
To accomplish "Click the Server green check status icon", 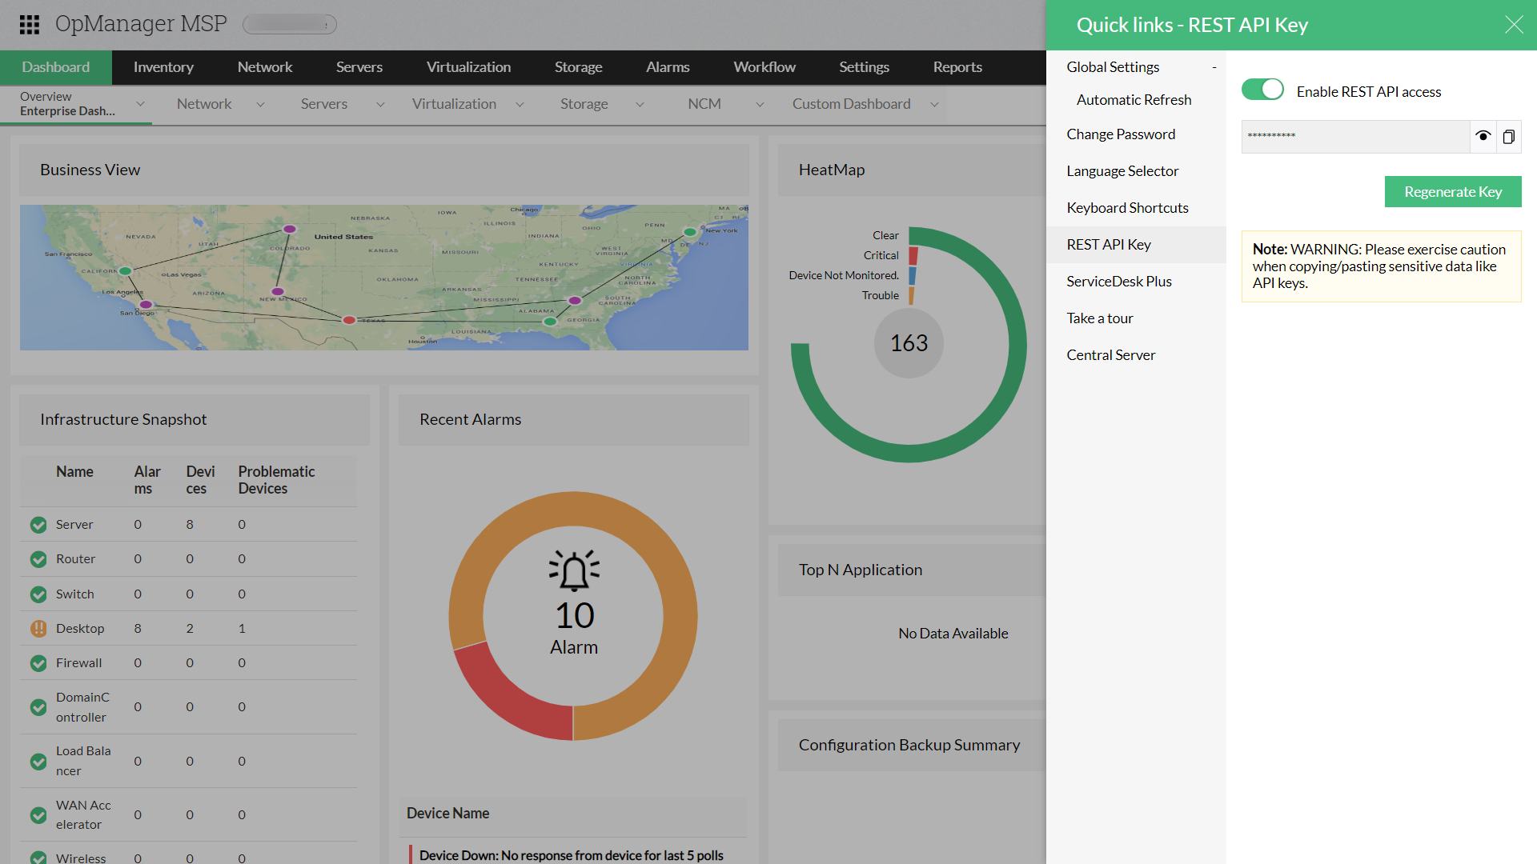I will [x=38, y=525].
